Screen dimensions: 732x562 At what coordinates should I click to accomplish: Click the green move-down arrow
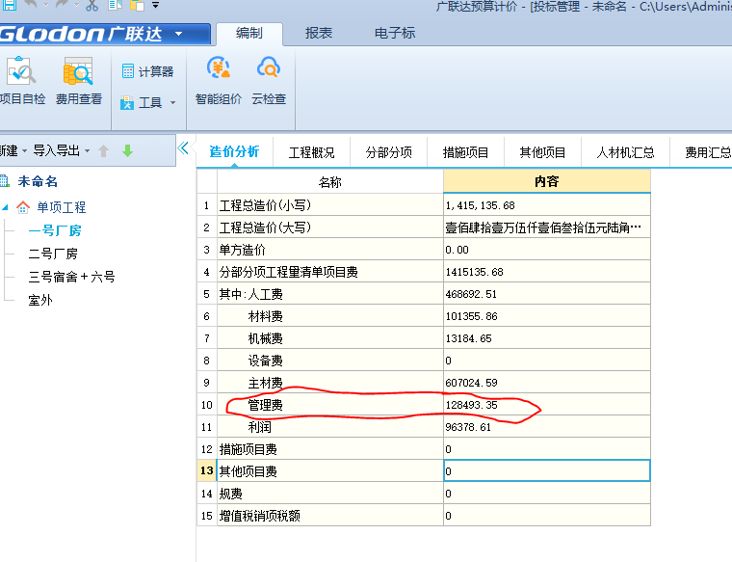coord(127,151)
